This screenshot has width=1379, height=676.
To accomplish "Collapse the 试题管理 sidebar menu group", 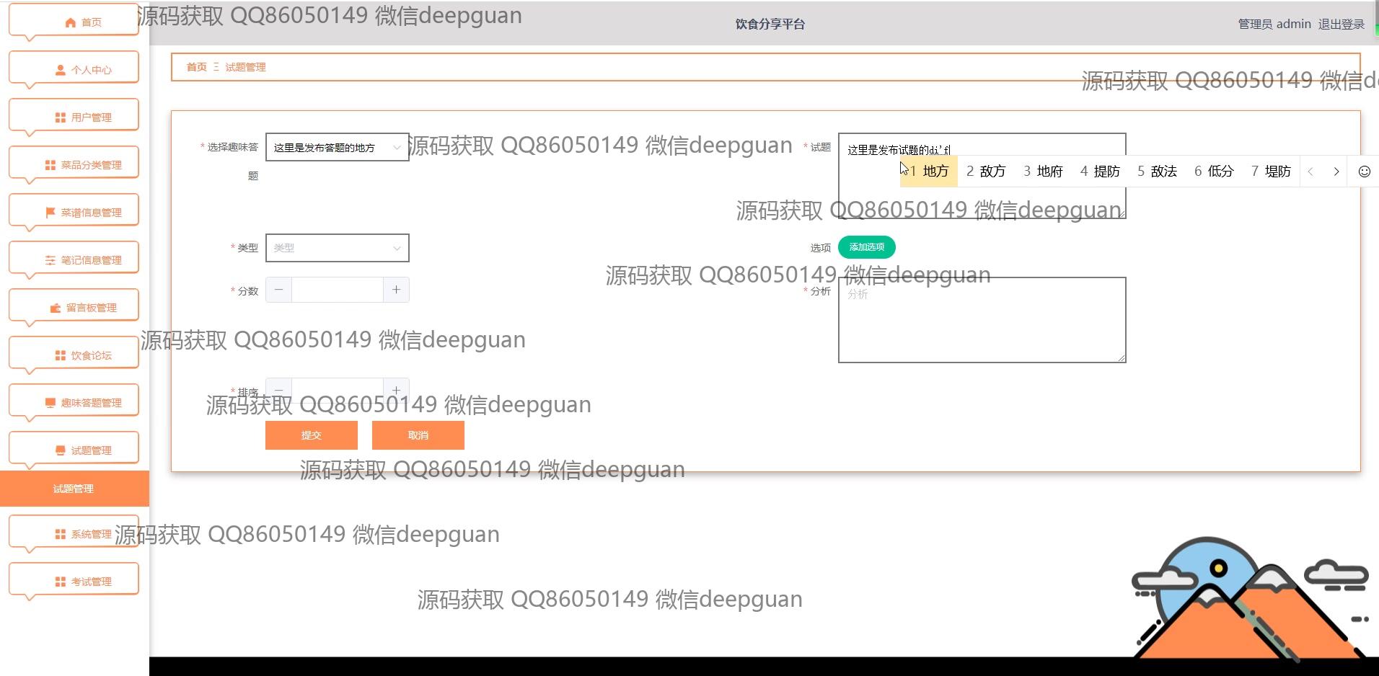I will tap(74, 450).
